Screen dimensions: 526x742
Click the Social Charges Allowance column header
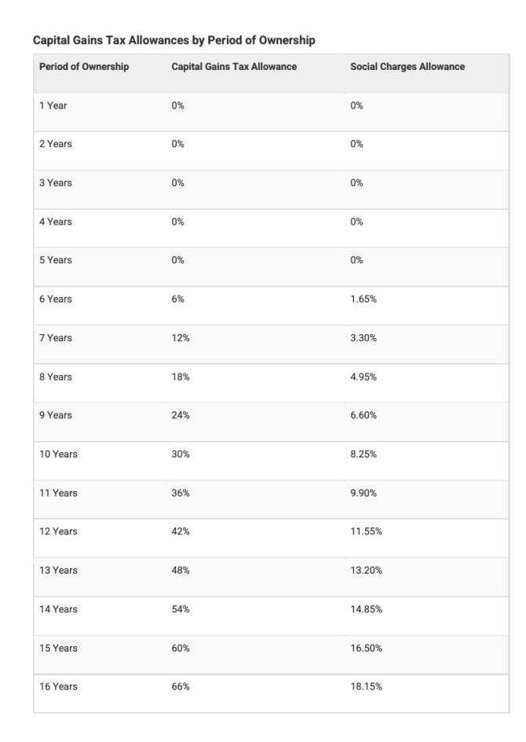click(x=407, y=67)
